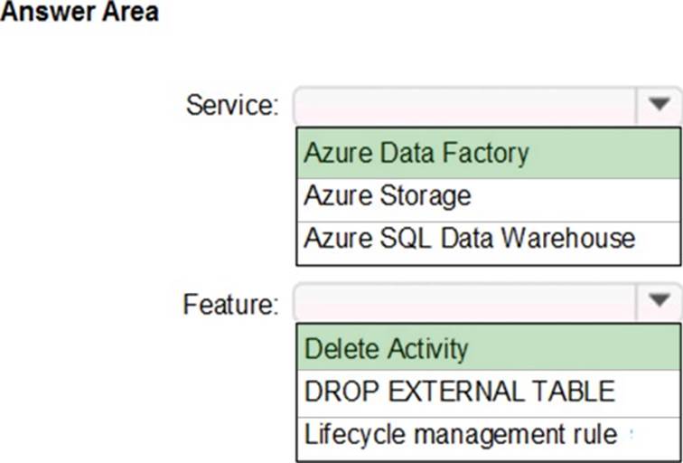The image size is (683, 463).
Task: Click the empty Feature combo box field
Action: 465,302
